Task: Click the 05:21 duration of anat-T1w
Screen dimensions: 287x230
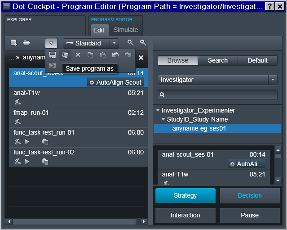Action: click(x=136, y=93)
